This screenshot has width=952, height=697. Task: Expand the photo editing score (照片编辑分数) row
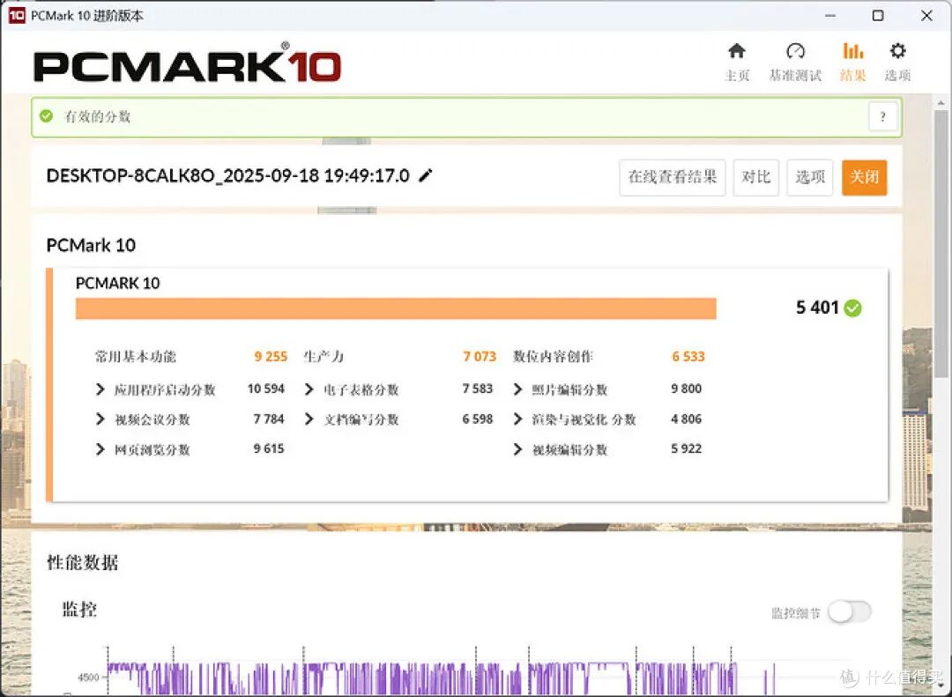coord(517,389)
